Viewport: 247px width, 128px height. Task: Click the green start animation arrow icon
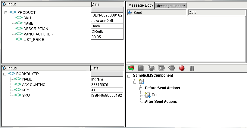tap(131, 68)
